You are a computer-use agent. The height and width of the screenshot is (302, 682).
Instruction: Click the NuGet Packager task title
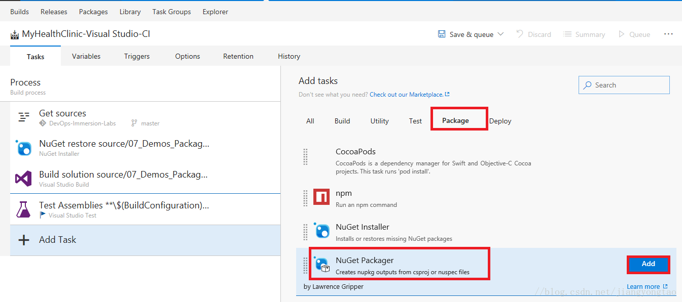point(365,260)
